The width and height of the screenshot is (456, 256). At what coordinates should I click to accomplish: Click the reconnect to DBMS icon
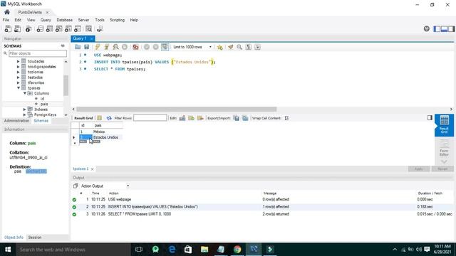(x=100, y=28)
